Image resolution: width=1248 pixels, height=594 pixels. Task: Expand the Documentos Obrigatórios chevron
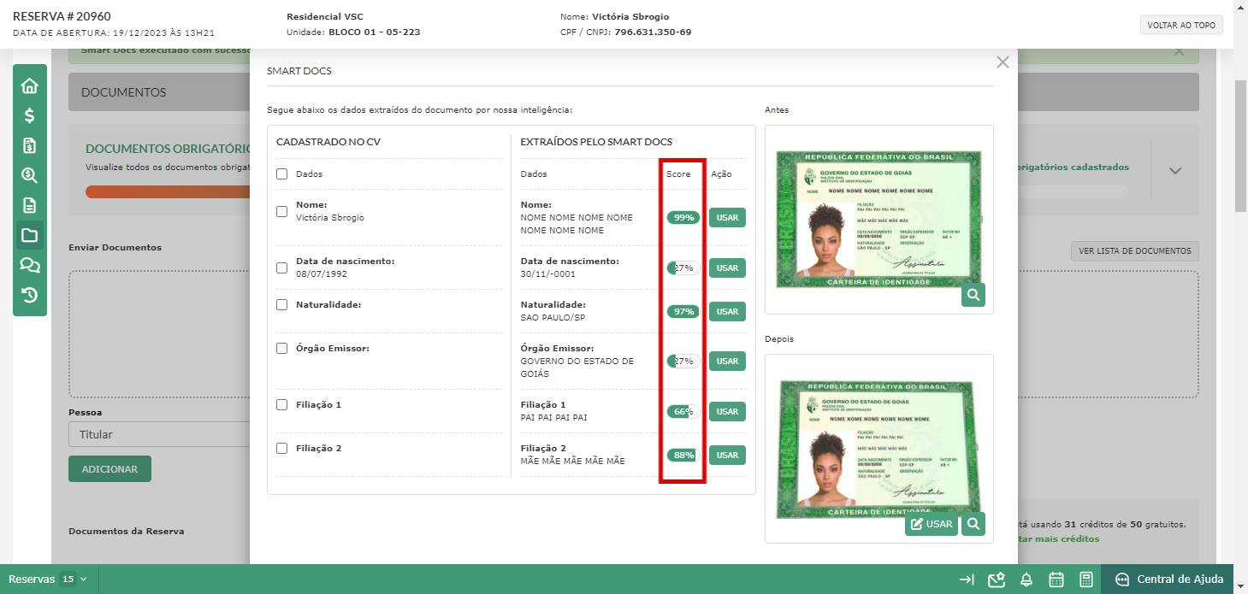click(x=1175, y=170)
